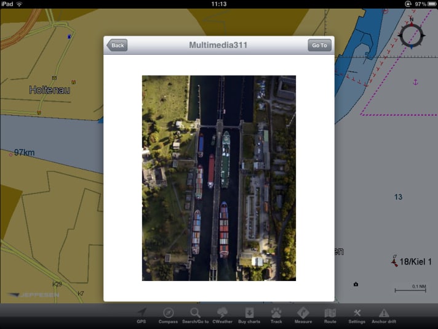Tap the magenta anchorage anchor symbol

(x=415, y=82)
